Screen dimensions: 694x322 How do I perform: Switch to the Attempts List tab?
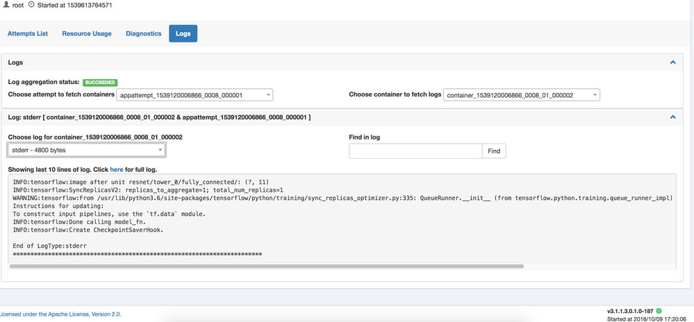pos(28,33)
